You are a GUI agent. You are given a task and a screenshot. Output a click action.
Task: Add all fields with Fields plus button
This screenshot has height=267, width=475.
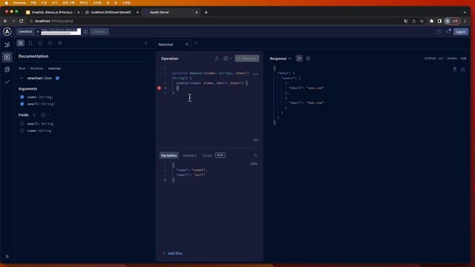coord(43,115)
